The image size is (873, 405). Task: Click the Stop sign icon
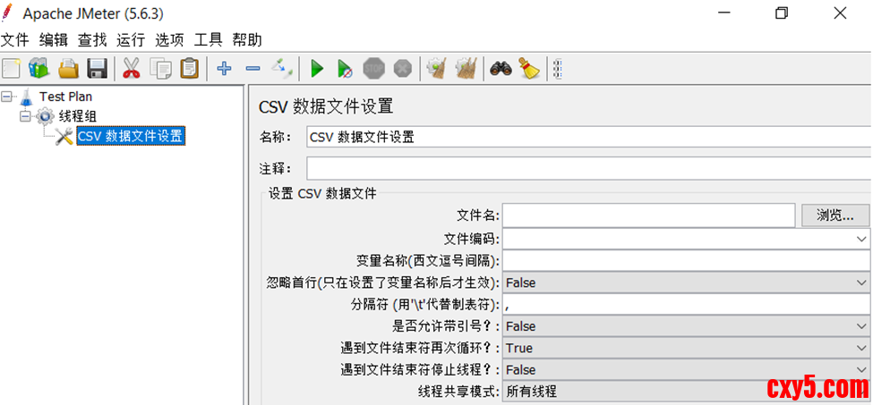(374, 69)
